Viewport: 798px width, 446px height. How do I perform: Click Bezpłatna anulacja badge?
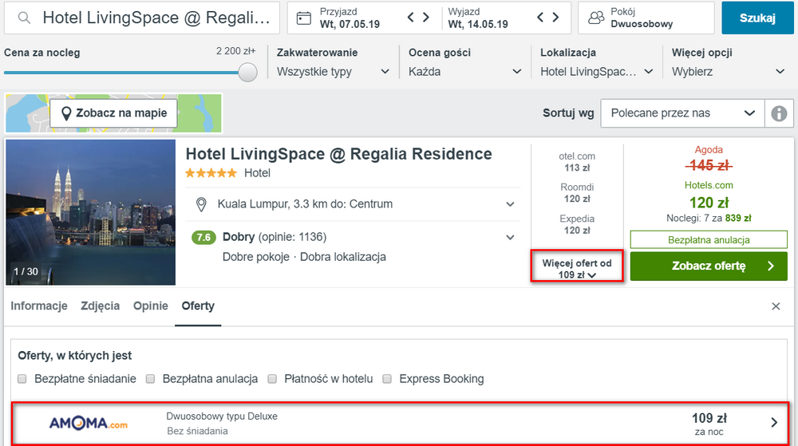point(709,240)
